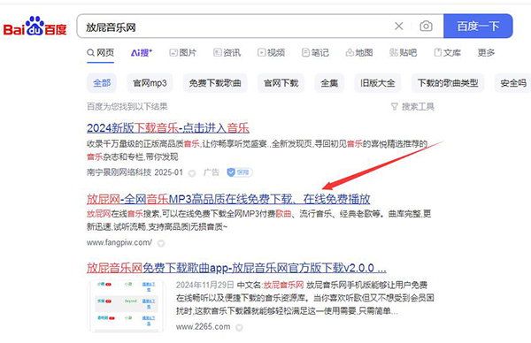531x343 pixels.
Task: Click the Baidu logo
Action: coord(35,27)
